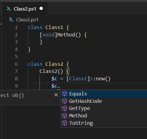
Task: Choose ToString in the autocomplete list
Action: pos(104,123)
